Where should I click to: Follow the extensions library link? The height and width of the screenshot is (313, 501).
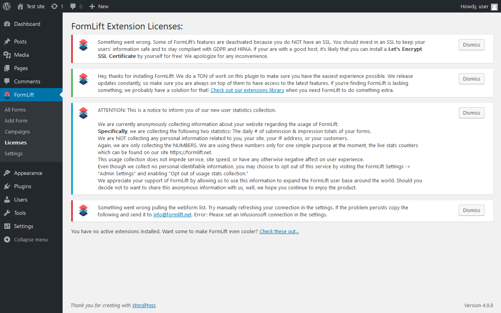[247, 90]
